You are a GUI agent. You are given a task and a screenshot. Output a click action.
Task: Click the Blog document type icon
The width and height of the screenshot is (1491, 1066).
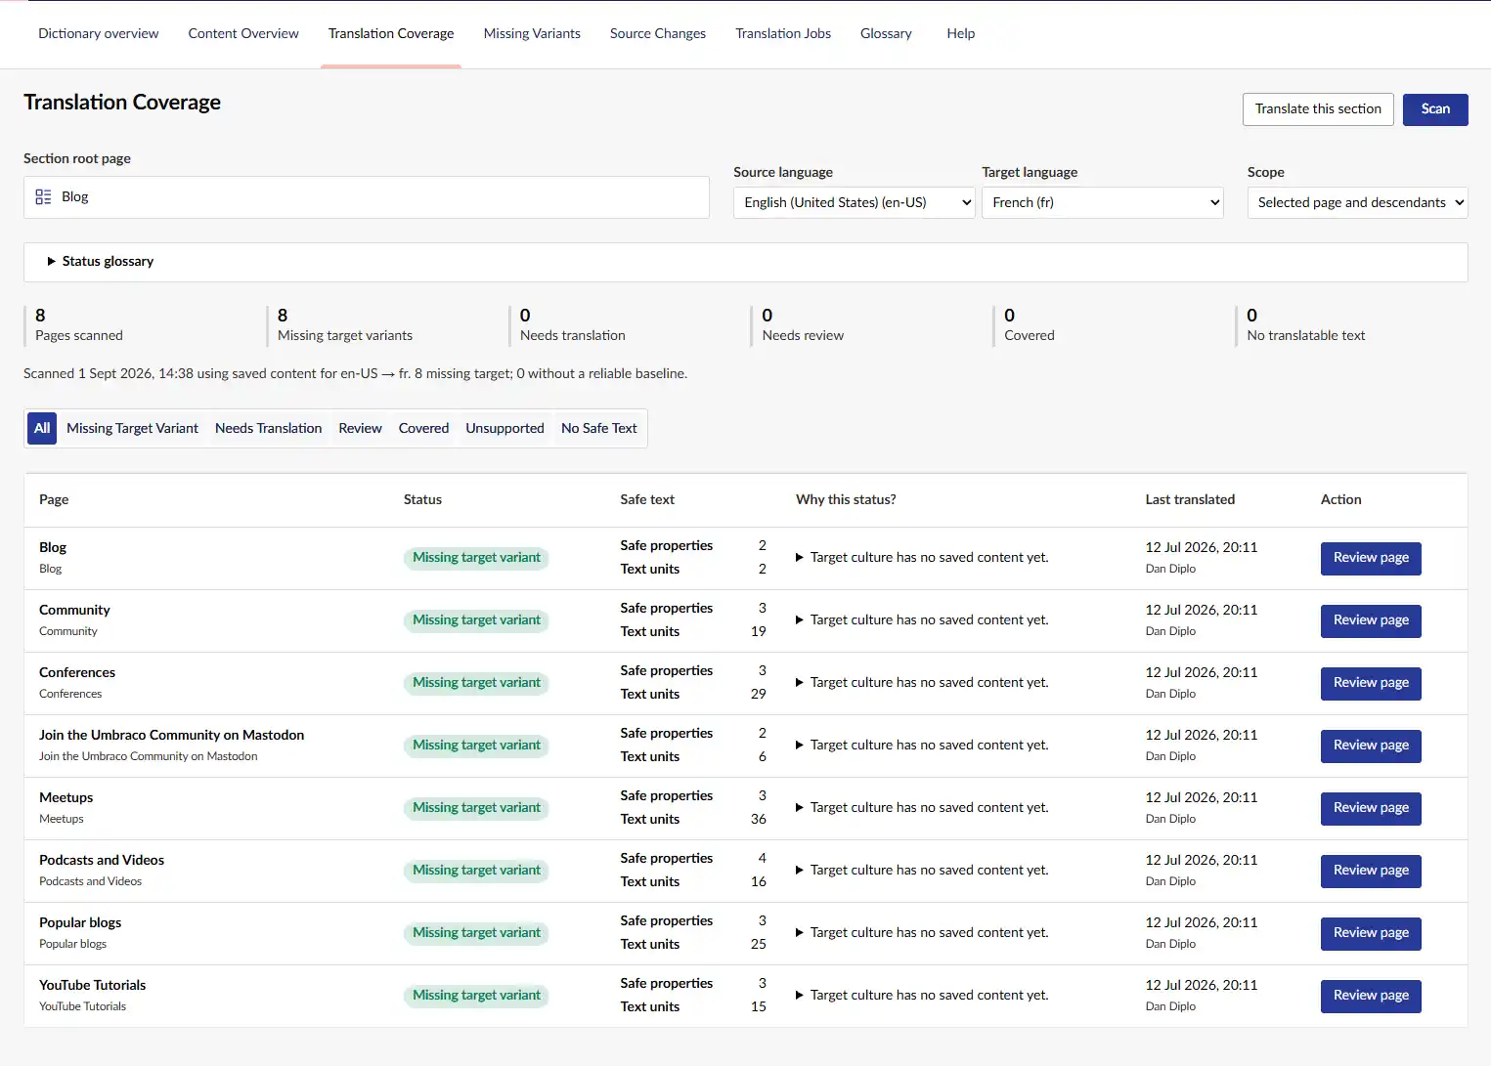click(x=43, y=197)
